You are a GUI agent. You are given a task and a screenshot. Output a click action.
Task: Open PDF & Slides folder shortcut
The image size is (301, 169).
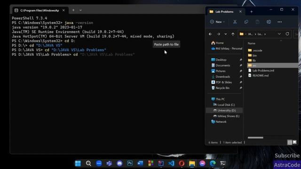click(222, 82)
